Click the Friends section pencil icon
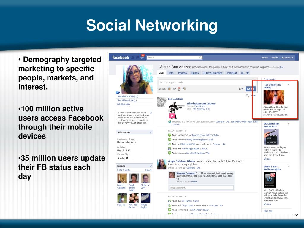The height and width of the screenshot is (228, 304). 151,166
